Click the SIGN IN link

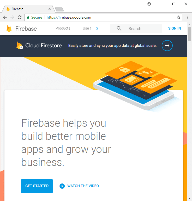175,28
